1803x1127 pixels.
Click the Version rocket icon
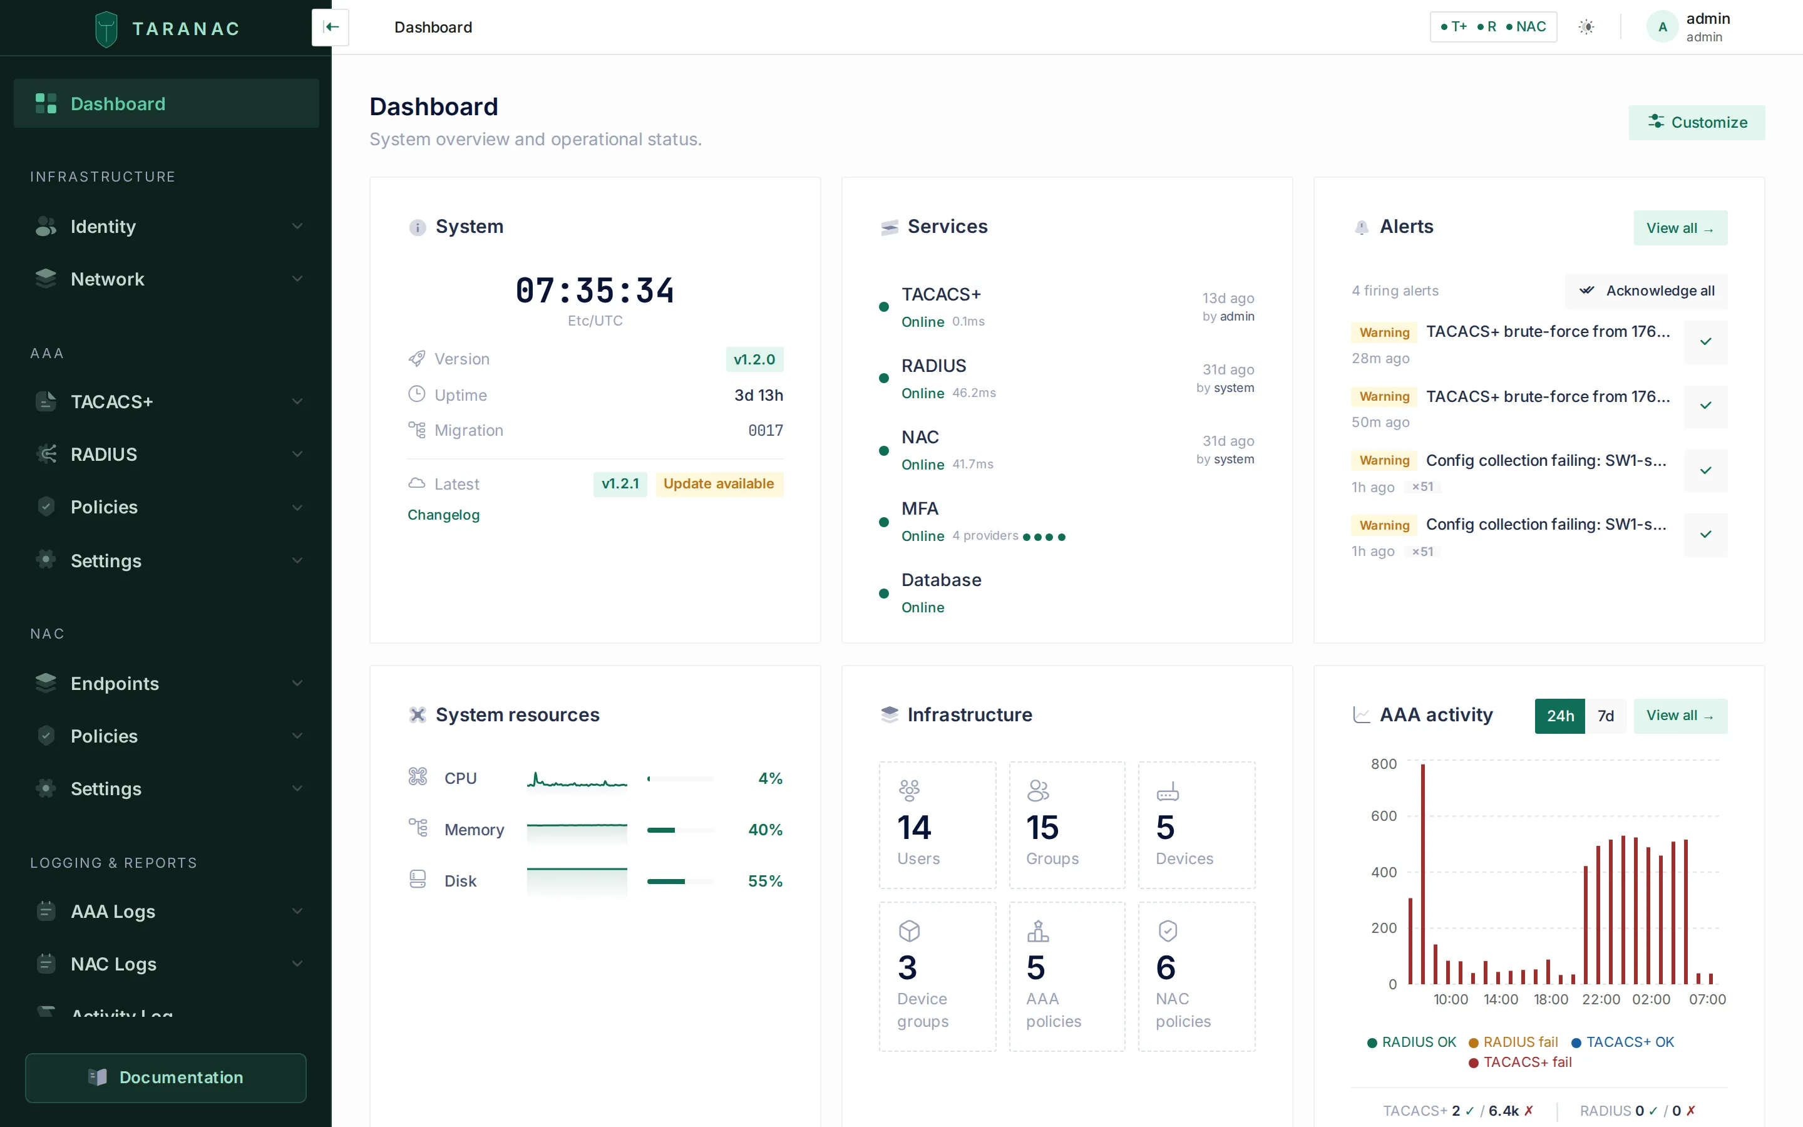pos(416,359)
